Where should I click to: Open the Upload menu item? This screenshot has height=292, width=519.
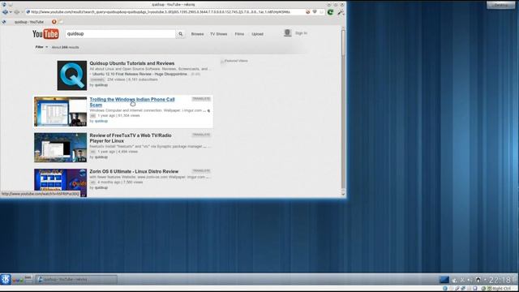(257, 34)
